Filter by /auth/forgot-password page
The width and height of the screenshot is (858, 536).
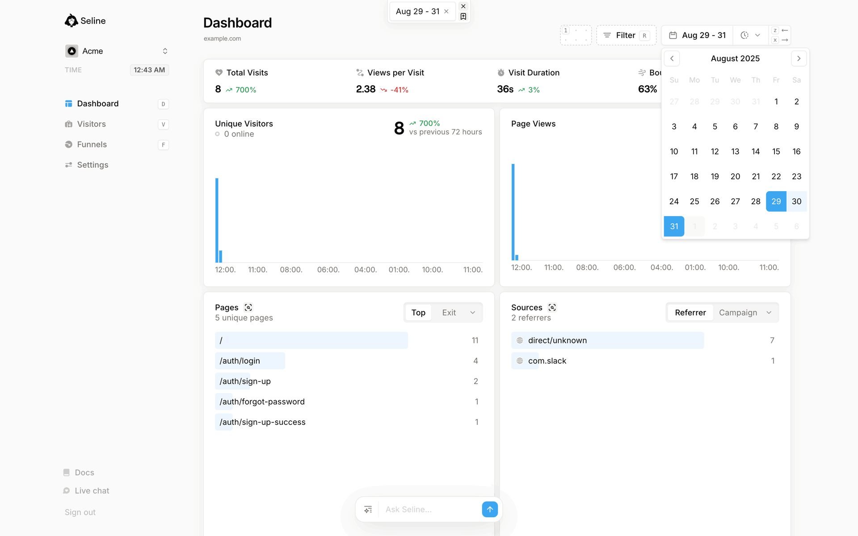[x=349, y=402]
